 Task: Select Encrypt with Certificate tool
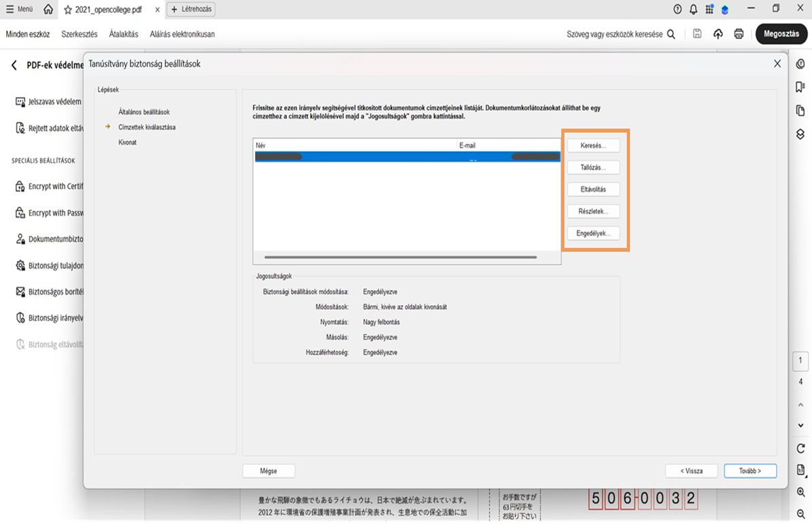pyautogui.click(x=49, y=186)
